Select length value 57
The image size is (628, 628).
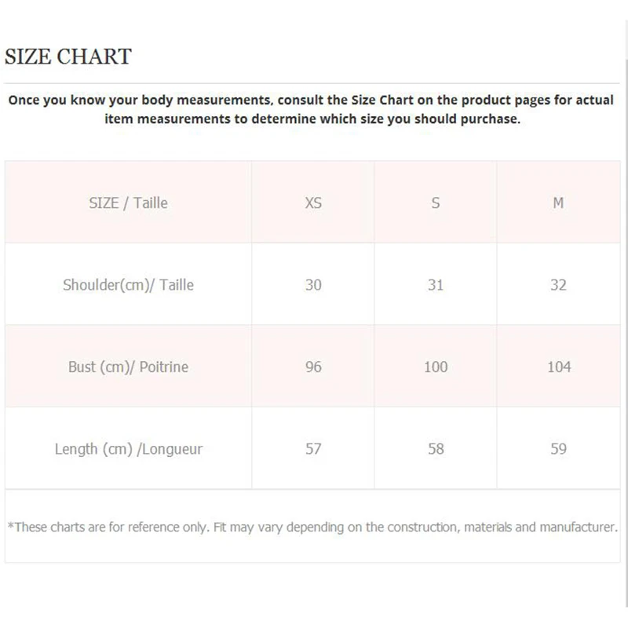pos(313,449)
